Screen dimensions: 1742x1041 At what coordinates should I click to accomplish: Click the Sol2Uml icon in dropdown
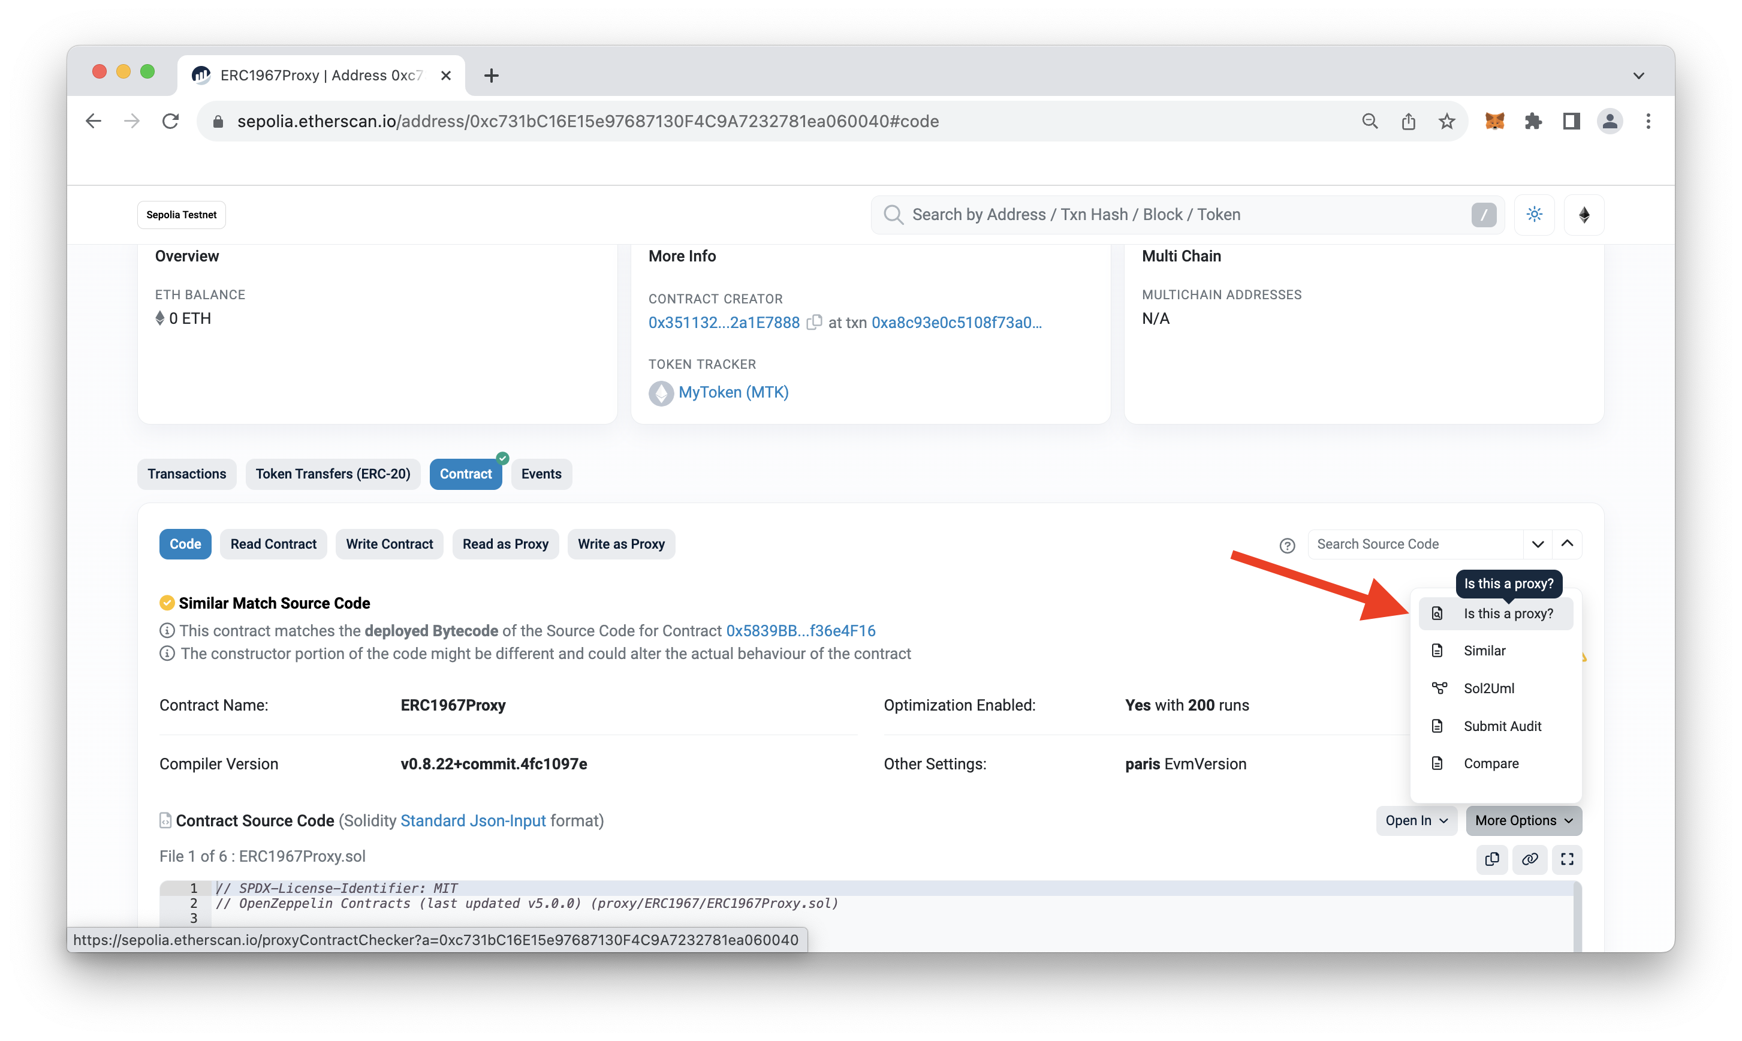point(1440,688)
